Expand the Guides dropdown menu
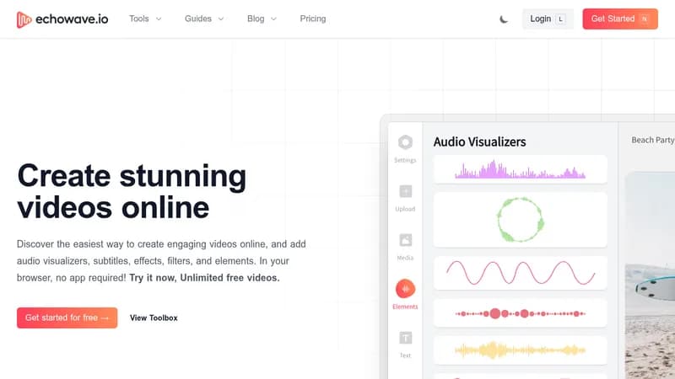The image size is (675, 379). (204, 19)
